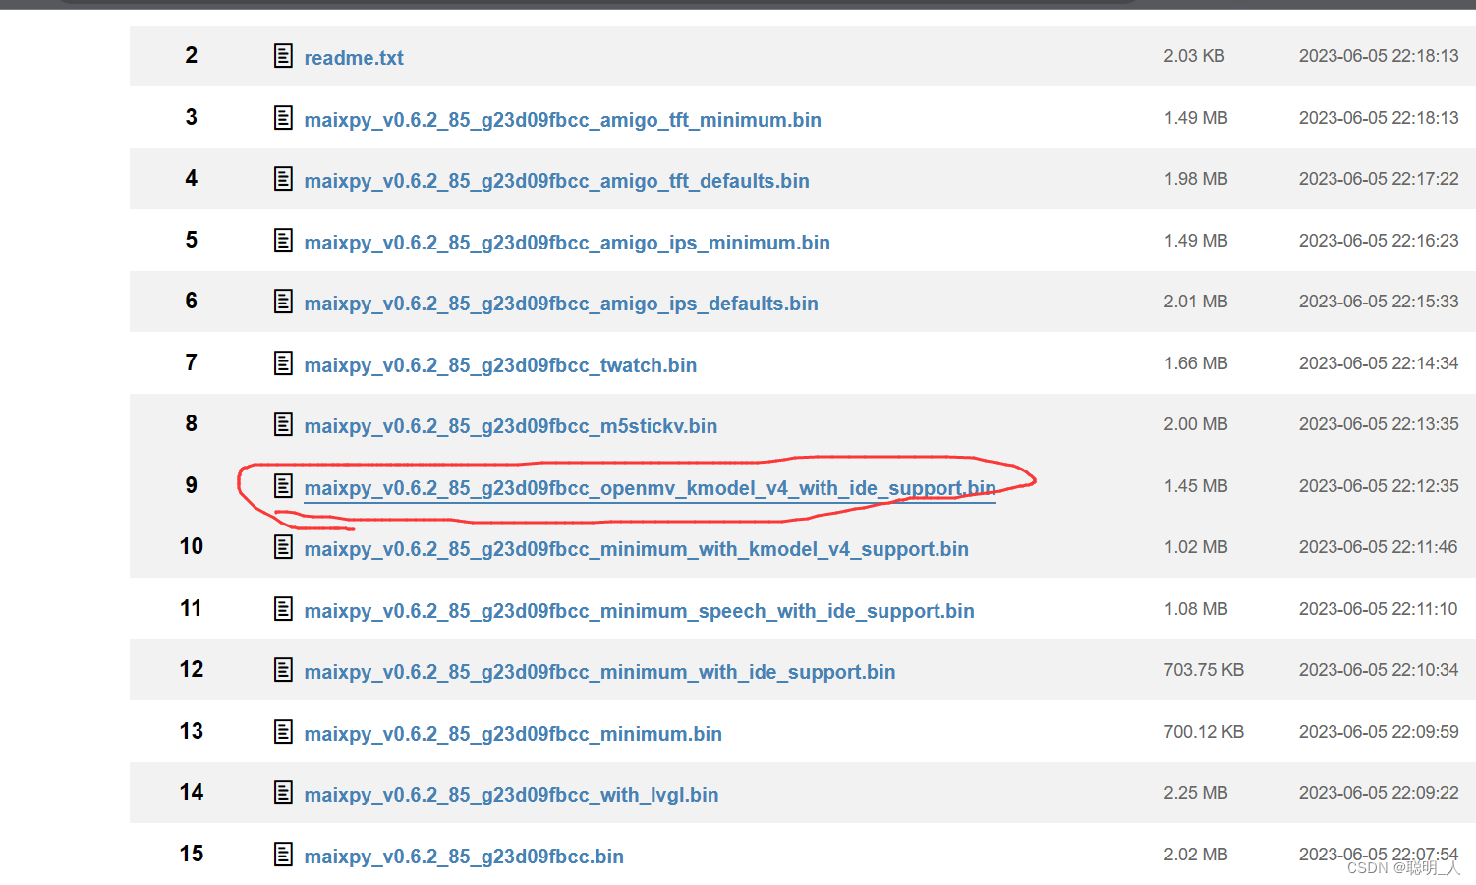
Task: Click the file icon beside amigo_ips_defaults.bin
Action: pyautogui.click(x=283, y=302)
